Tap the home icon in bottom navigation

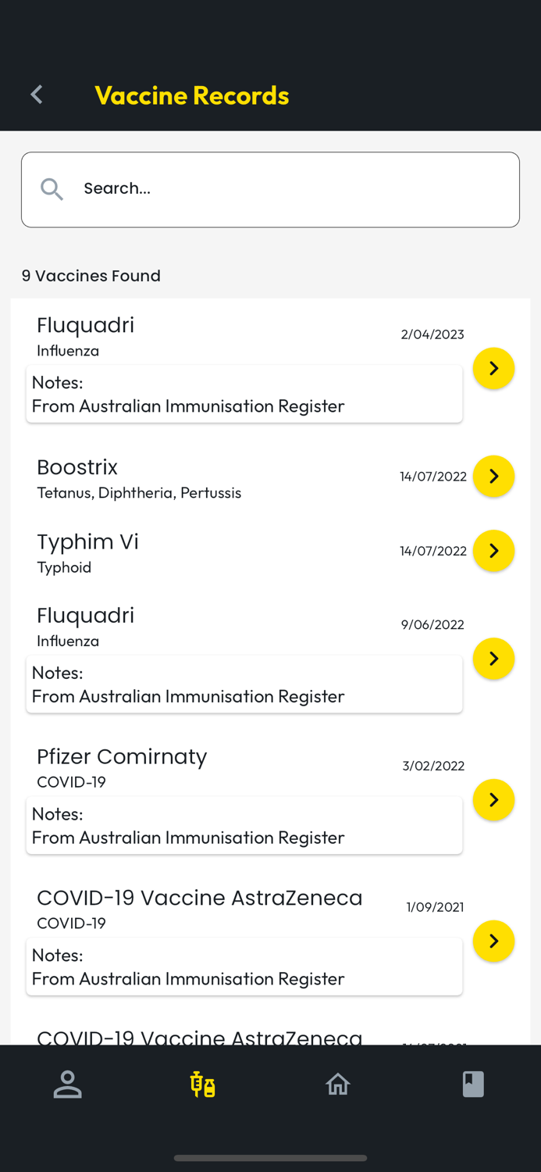coord(338,1084)
